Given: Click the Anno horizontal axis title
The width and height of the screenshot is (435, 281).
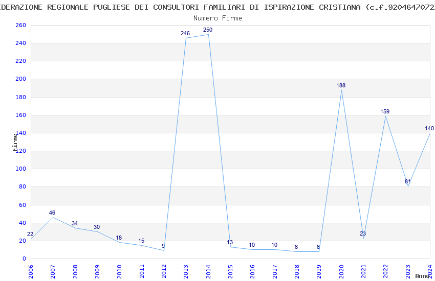Looking at the screenshot, I should pos(422,276).
